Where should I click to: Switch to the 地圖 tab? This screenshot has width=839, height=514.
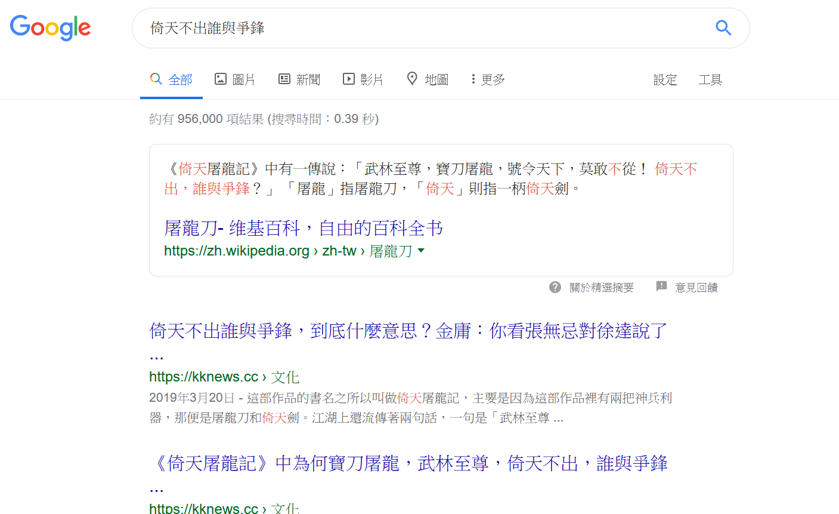[428, 79]
